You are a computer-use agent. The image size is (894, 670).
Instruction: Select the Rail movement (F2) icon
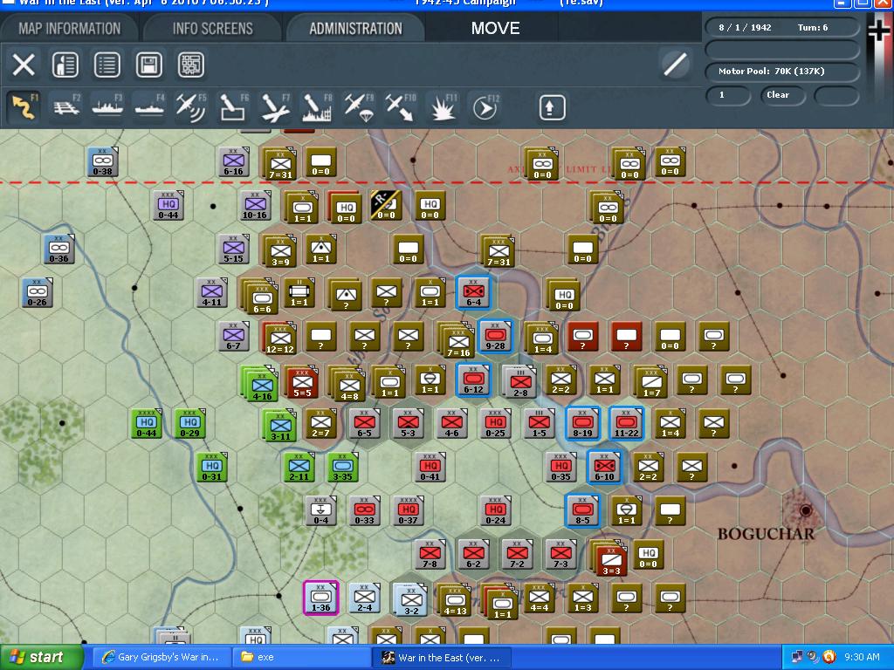(65, 106)
